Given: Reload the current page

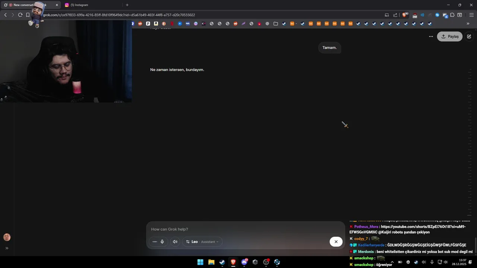Looking at the screenshot, I should [x=20, y=15].
